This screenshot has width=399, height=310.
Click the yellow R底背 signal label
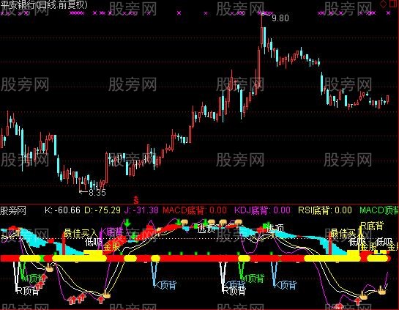coord(372,226)
